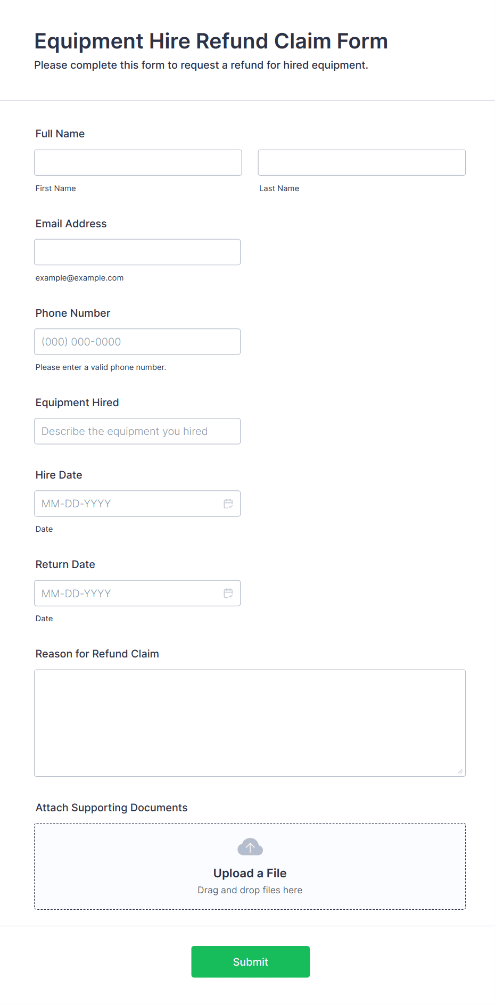This screenshot has height=1004, width=495.
Task: Click the "Attach Supporting Documents" label
Action: click(112, 808)
